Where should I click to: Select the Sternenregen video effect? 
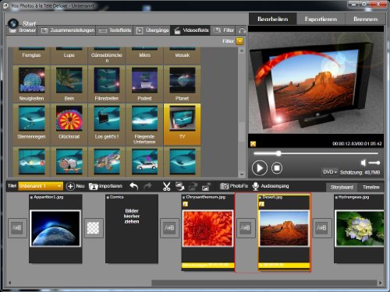click(x=31, y=124)
